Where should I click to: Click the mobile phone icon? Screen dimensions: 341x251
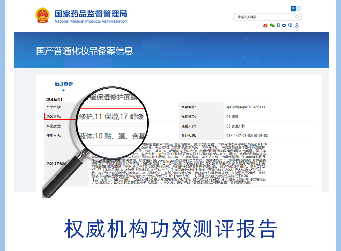pyautogui.click(x=278, y=26)
